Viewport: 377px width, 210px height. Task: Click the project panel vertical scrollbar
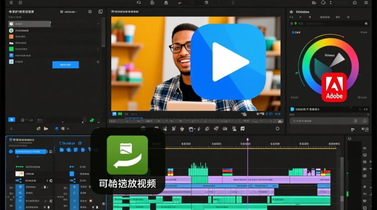(x=103, y=32)
